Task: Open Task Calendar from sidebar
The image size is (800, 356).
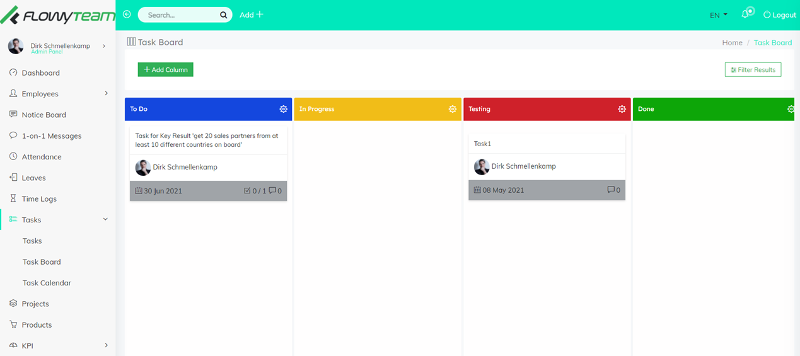Action: (x=47, y=283)
